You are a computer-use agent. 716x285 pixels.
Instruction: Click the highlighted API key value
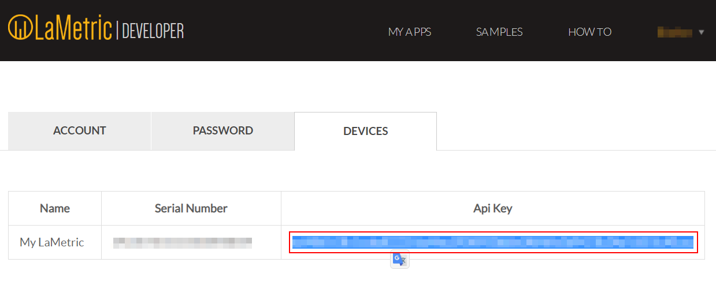[x=493, y=242]
